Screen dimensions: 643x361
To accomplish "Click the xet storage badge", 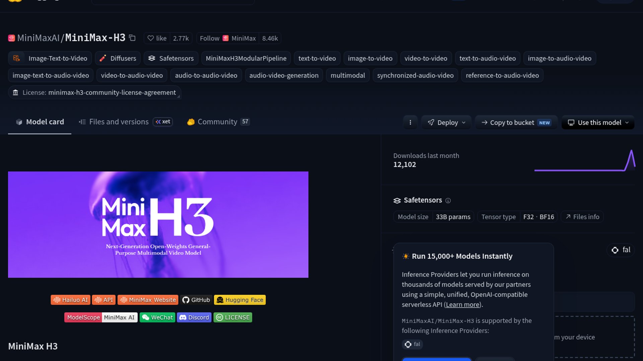I will coord(163,122).
